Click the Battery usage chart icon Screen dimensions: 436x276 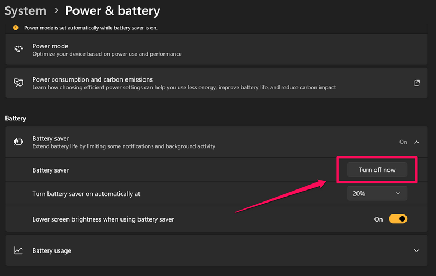pyautogui.click(x=19, y=250)
